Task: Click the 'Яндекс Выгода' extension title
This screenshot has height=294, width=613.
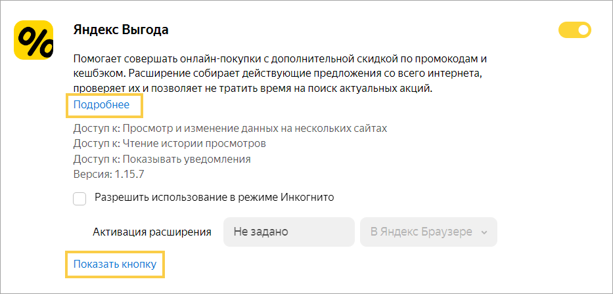Action: pos(121,30)
